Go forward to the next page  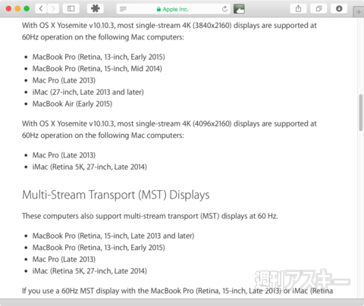coord(53,9)
